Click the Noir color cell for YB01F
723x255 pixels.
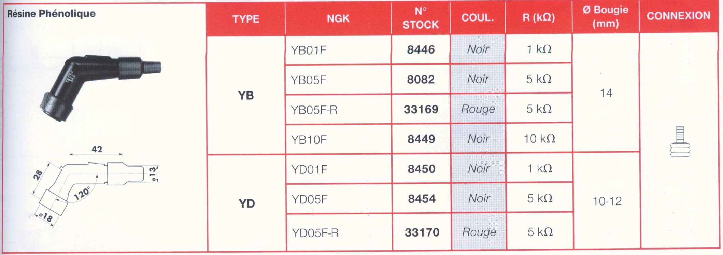click(x=478, y=49)
